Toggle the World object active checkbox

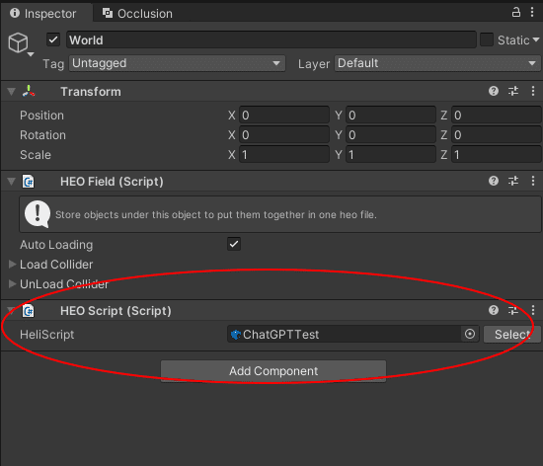click(53, 39)
